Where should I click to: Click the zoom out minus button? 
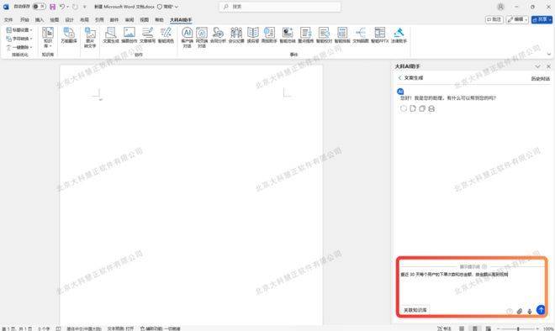tap(499, 328)
